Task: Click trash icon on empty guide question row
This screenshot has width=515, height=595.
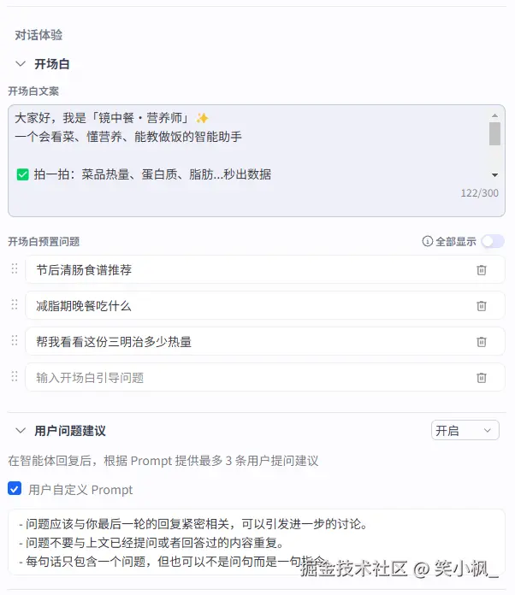Action: pos(482,378)
